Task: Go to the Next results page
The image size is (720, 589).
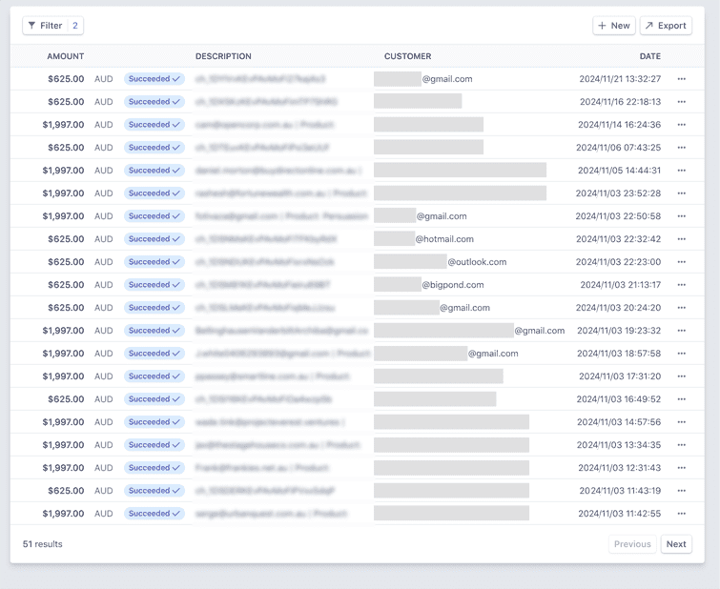Action: coord(676,544)
